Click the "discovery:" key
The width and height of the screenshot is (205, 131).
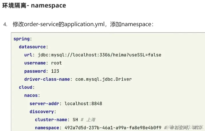(x=43, y=112)
